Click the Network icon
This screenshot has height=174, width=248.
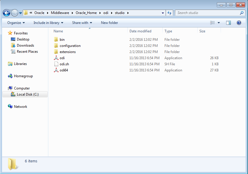(x=10, y=106)
